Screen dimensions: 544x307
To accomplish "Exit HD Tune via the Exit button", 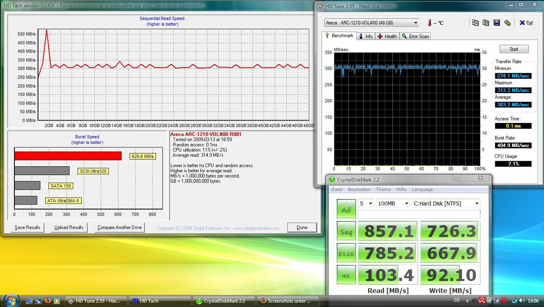I will click(526, 23).
